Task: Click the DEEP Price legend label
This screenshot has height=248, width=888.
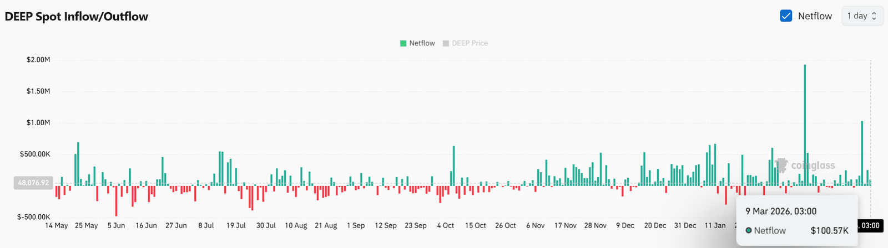Action: click(470, 43)
